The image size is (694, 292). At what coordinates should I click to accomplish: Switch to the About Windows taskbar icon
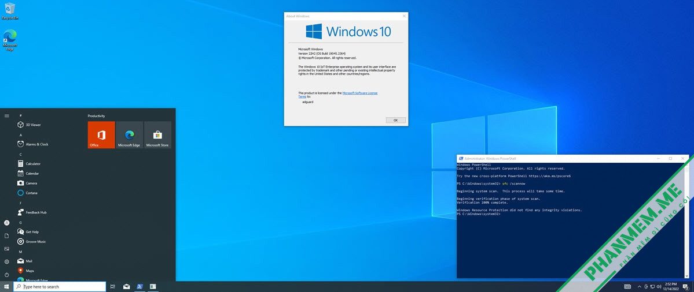coord(153,287)
